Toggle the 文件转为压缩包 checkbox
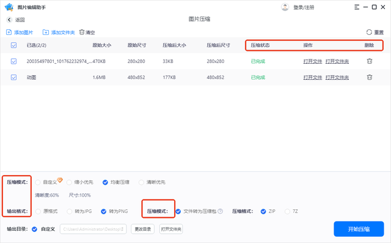 [178, 212]
